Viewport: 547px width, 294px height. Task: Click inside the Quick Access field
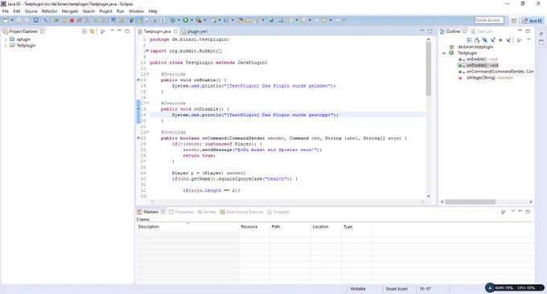489,20
